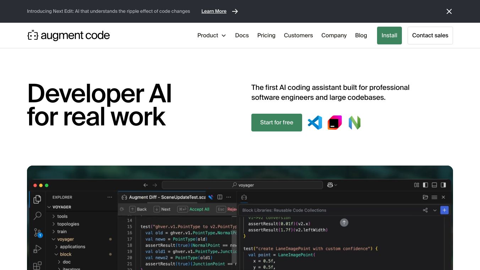Collapse the voyager folder
Viewport: 480px width, 270px height.
(63, 239)
